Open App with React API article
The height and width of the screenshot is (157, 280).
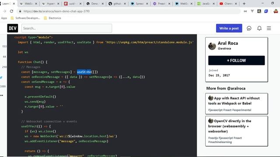(234, 101)
